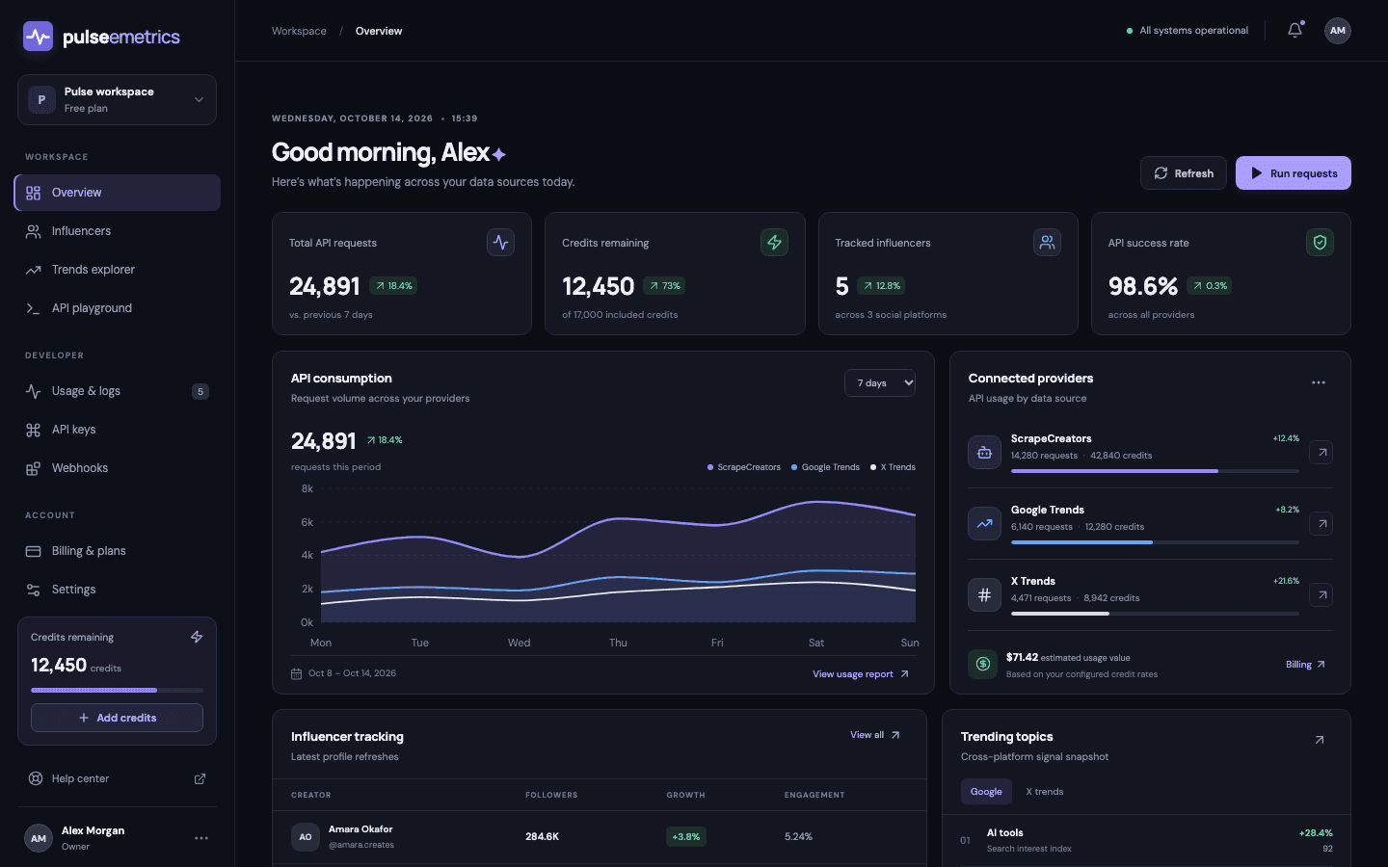Click Workspace breadcrumb
The height and width of the screenshot is (867, 1388).
pos(299,31)
